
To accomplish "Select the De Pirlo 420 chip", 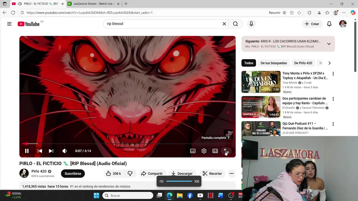I will click(x=303, y=63).
